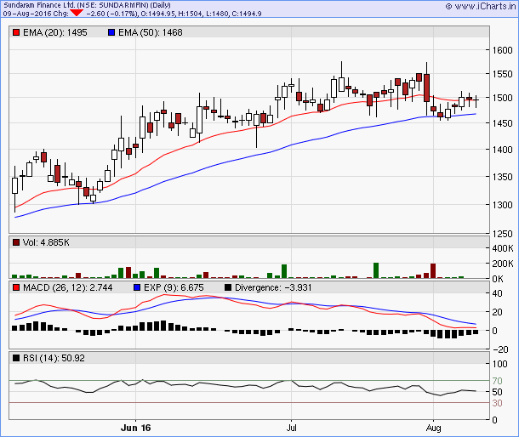519x437 pixels.
Task: Click the 40 MACD axis label
Action: (497, 293)
